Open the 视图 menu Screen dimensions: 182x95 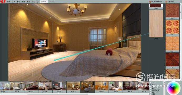point(23,2)
